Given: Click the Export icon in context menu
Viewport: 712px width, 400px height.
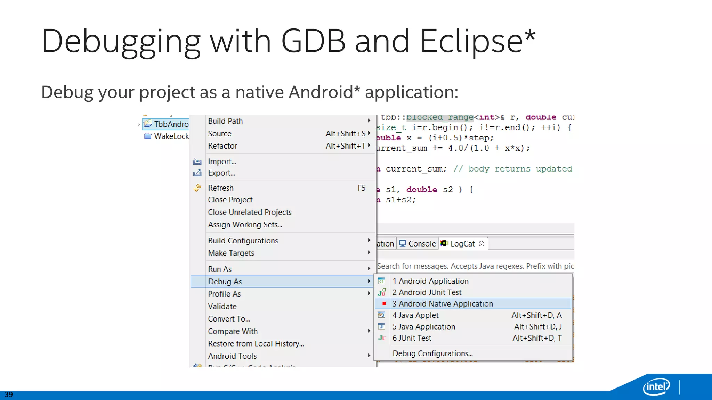Looking at the screenshot, I should (197, 173).
